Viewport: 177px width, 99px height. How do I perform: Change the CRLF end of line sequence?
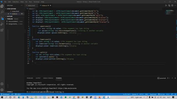click(x=146, y=94)
